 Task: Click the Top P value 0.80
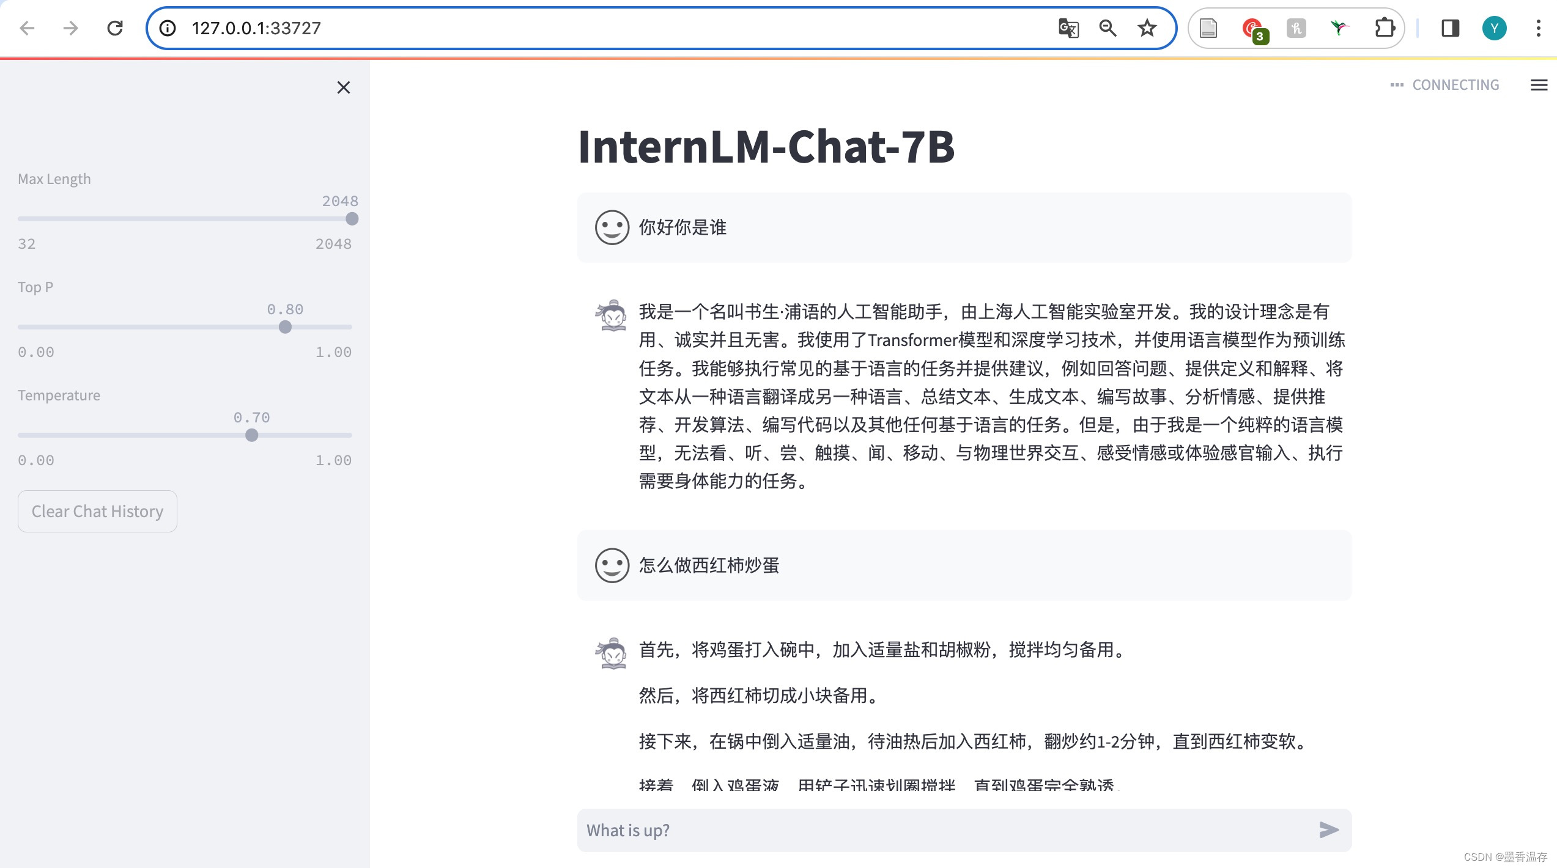285,309
